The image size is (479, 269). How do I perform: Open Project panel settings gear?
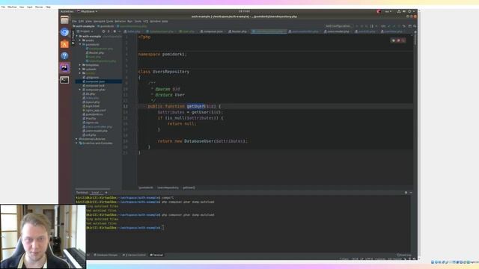coord(115,31)
